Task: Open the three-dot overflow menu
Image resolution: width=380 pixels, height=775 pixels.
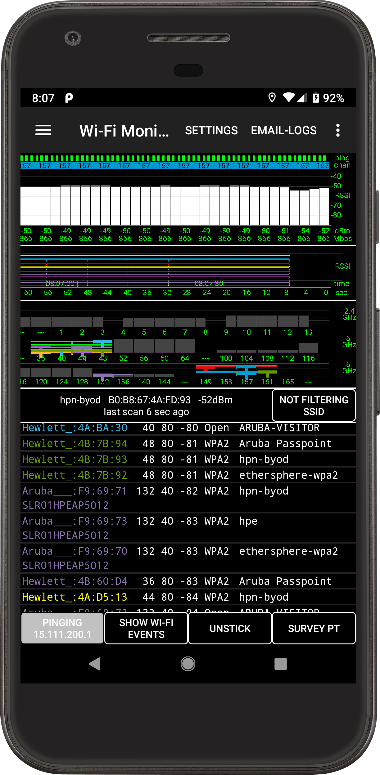Action: (x=338, y=130)
